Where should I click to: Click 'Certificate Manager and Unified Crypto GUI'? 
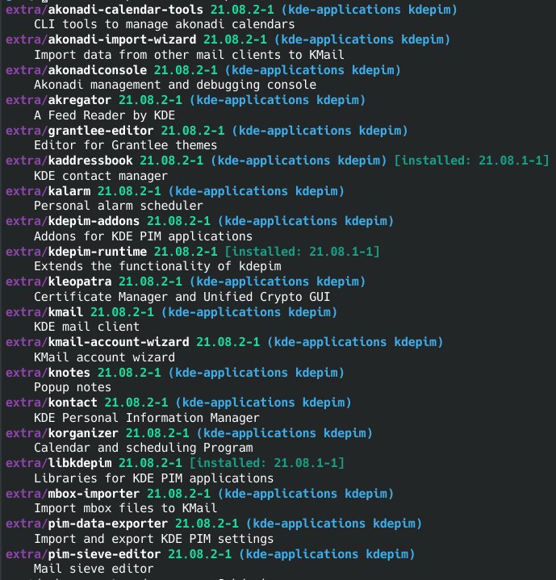182,297
